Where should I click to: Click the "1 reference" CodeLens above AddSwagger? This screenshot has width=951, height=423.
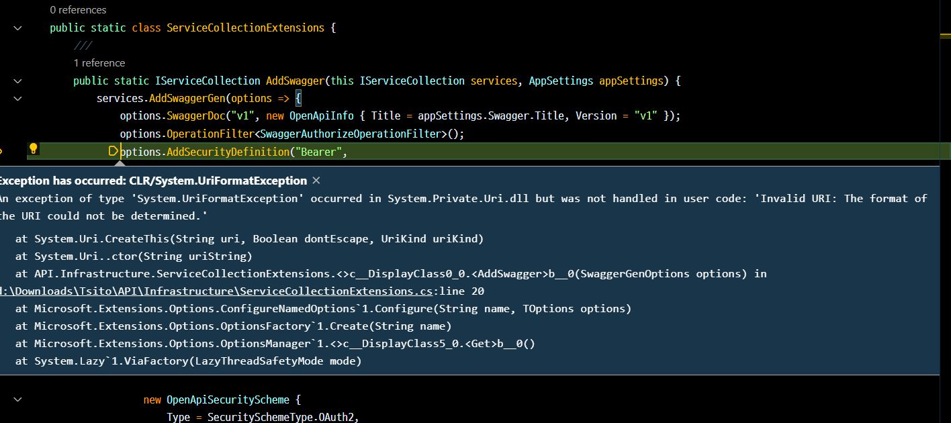click(99, 62)
